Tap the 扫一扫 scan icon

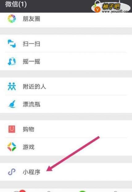(12, 44)
